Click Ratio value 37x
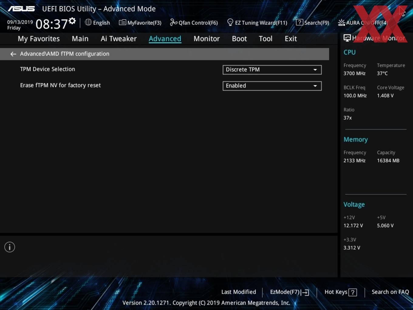The image size is (413, 310). click(x=347, y=118)
